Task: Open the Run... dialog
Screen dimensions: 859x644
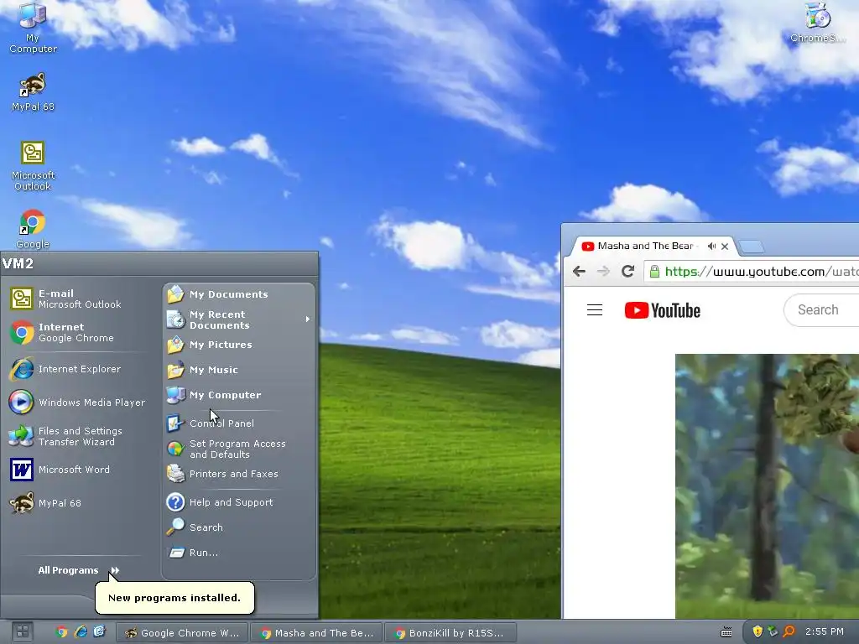Action: (x=238, y=553)
